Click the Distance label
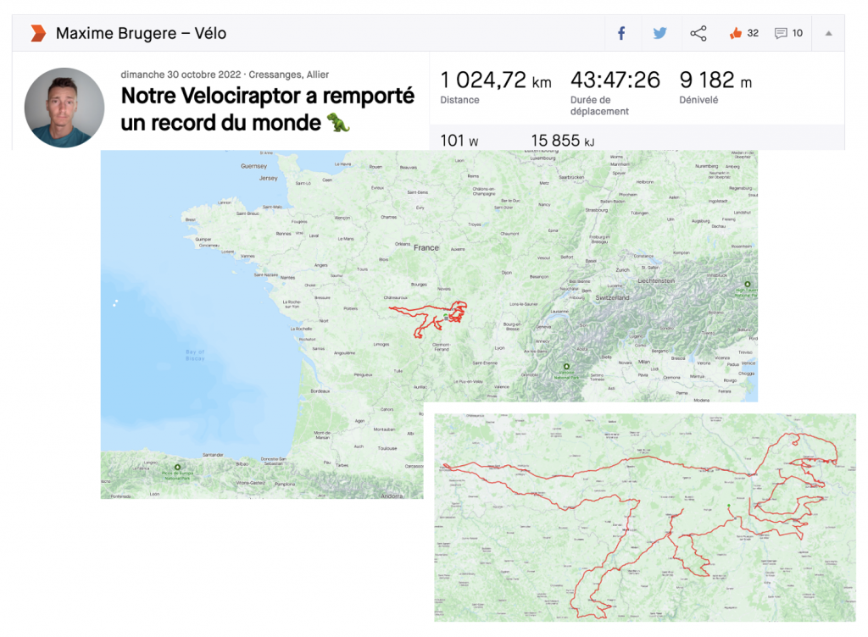This screenshot has width=868, height=637. [459, 100]
